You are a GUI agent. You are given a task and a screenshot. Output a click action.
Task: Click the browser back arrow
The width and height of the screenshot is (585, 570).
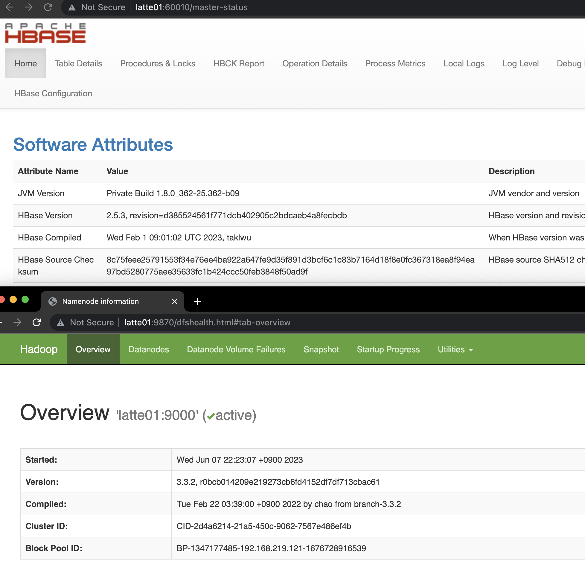click(x=10, y=7)
